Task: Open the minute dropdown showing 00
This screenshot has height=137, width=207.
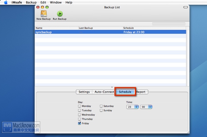Action: click(x=146, y=107)
